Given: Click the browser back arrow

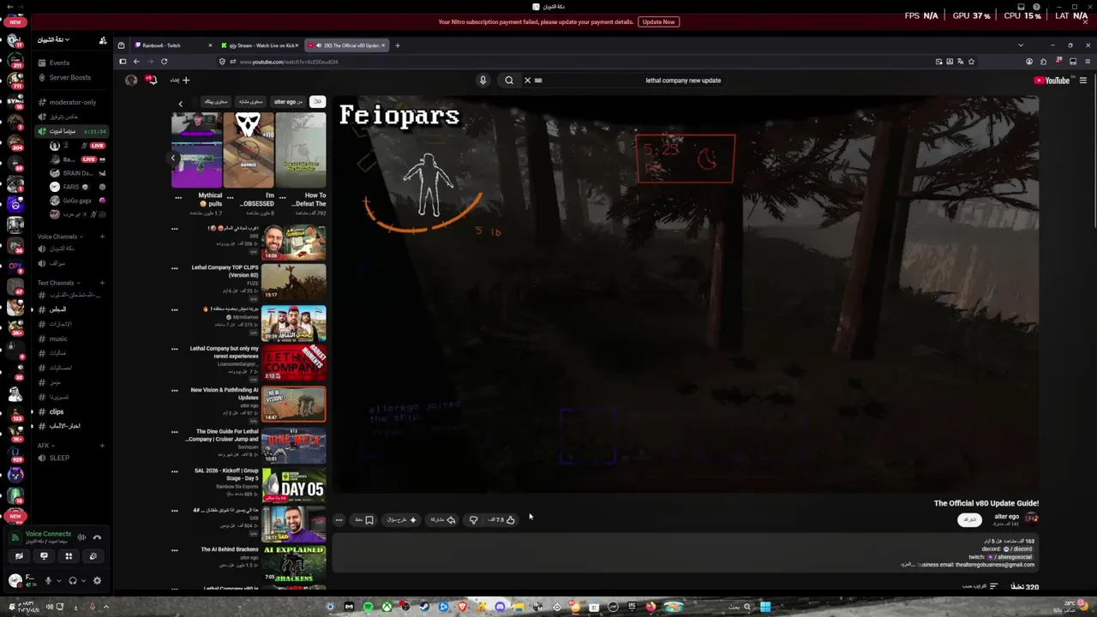Looking at the screenshot, I should click(x=135, y=62).
